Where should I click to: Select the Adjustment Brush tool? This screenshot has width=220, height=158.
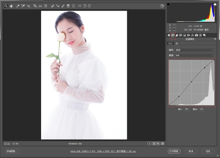tap(63, 6)
